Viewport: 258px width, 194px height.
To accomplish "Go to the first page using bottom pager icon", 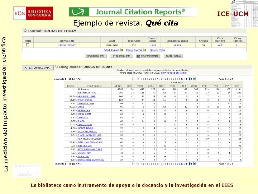I will point(133,164).
